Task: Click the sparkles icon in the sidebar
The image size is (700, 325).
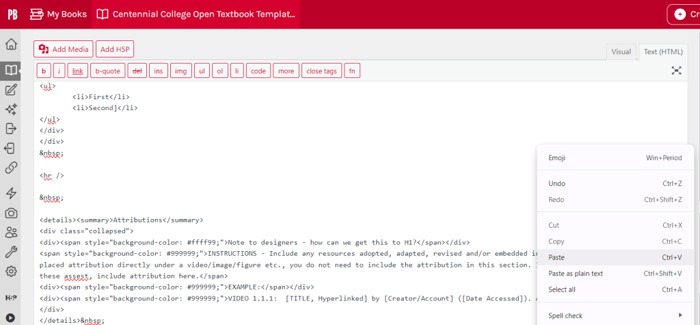Action: click(11, 109)
